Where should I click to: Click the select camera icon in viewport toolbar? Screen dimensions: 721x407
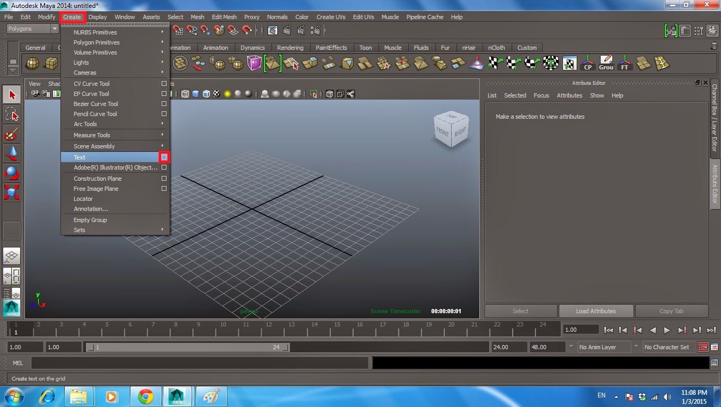(35, 94)
